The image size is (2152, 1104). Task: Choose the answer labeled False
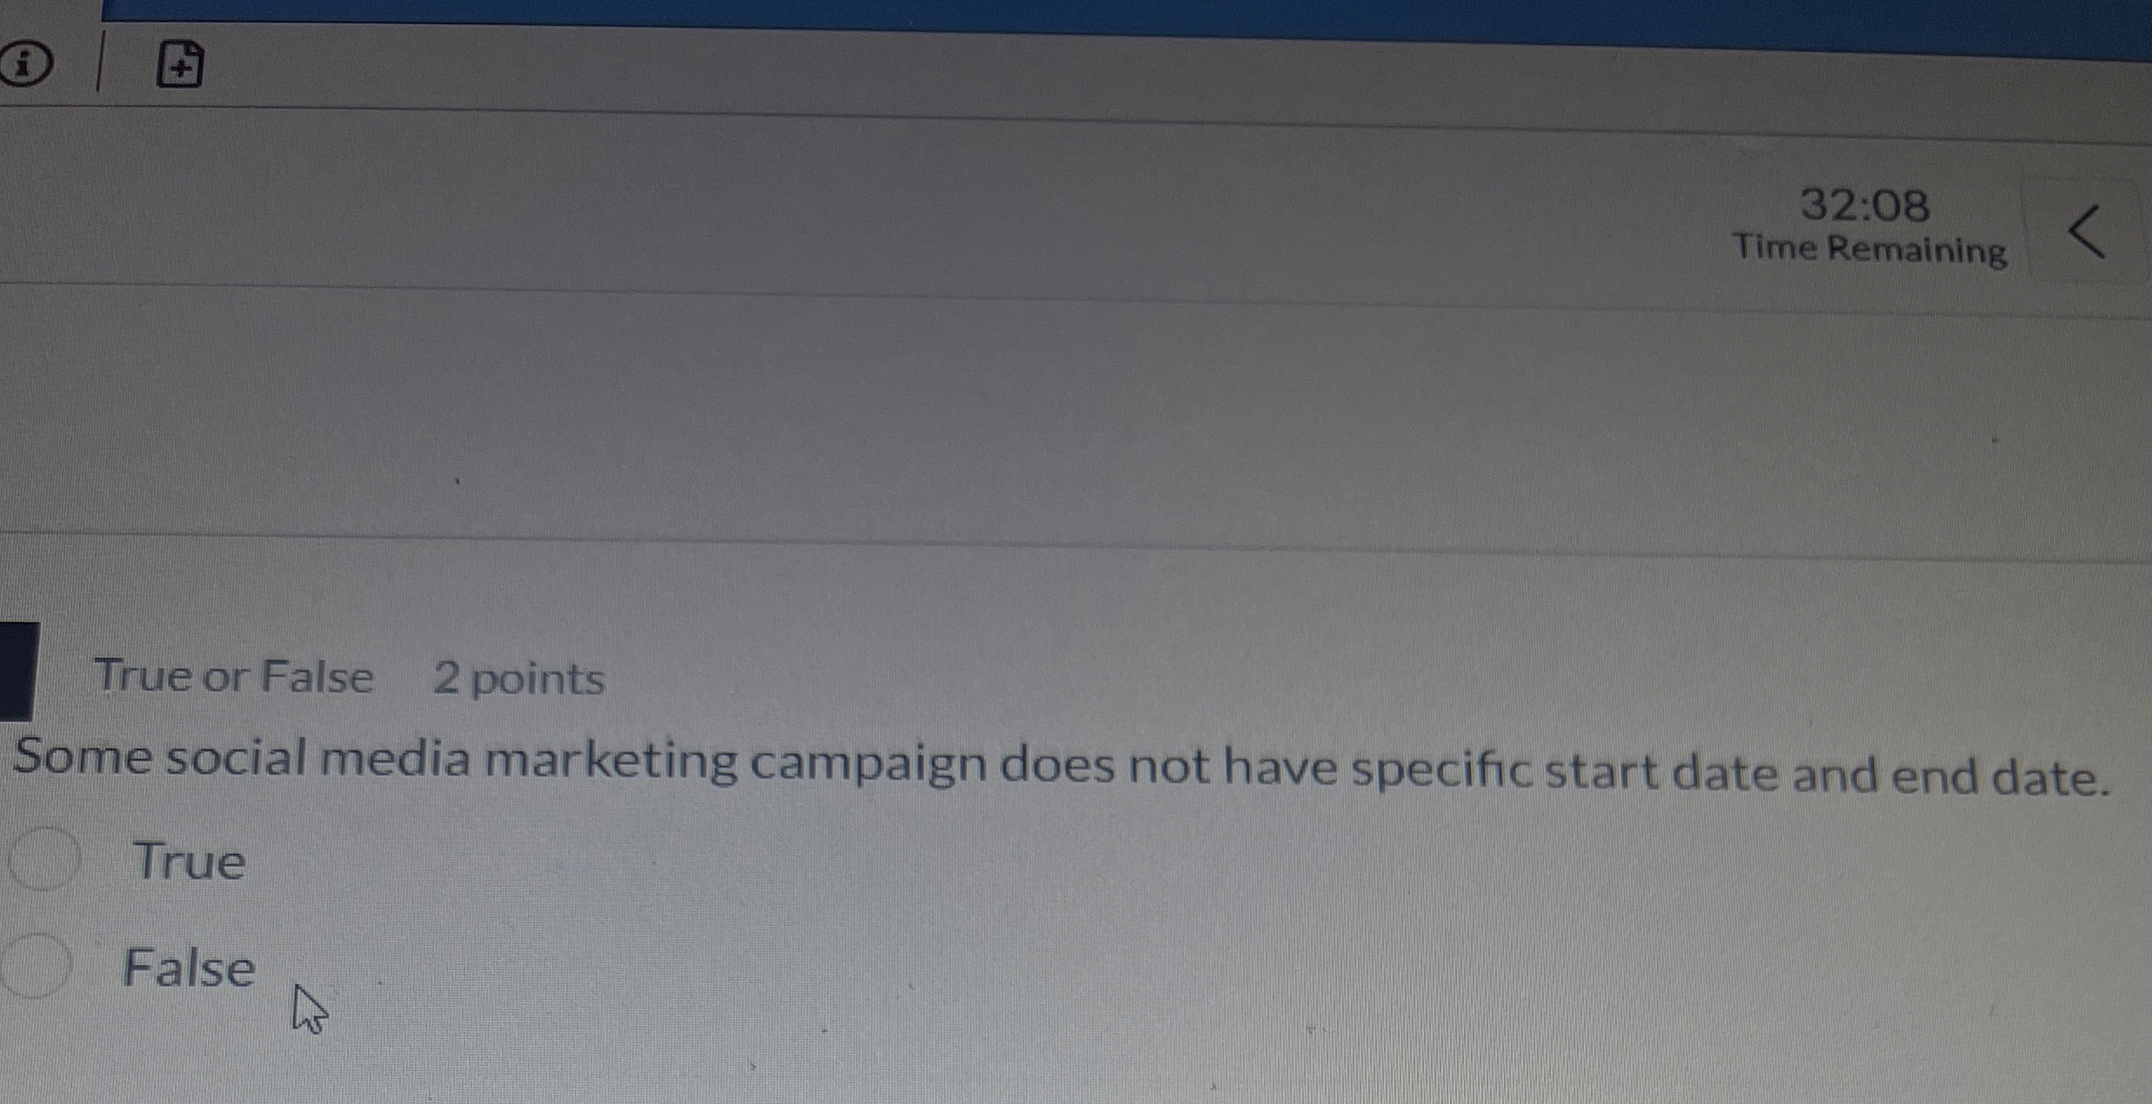(189, 968)
